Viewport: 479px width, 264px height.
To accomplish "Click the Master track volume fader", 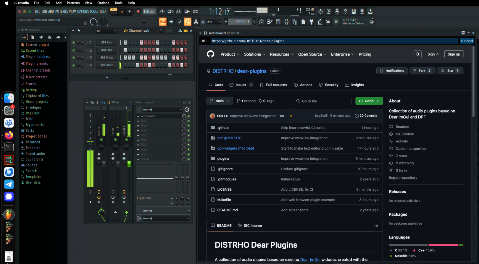I will click(104, 164).
